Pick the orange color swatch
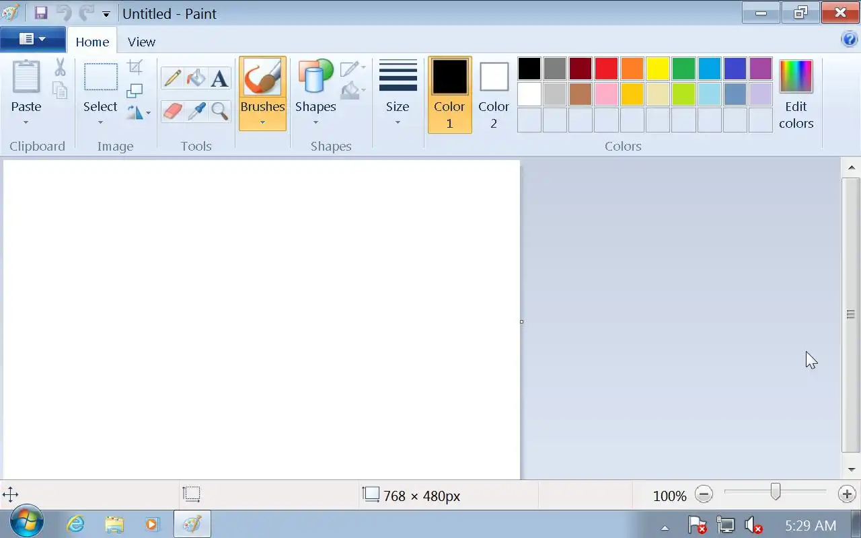Screen dimensions: 861x538 tap(632, 69)
